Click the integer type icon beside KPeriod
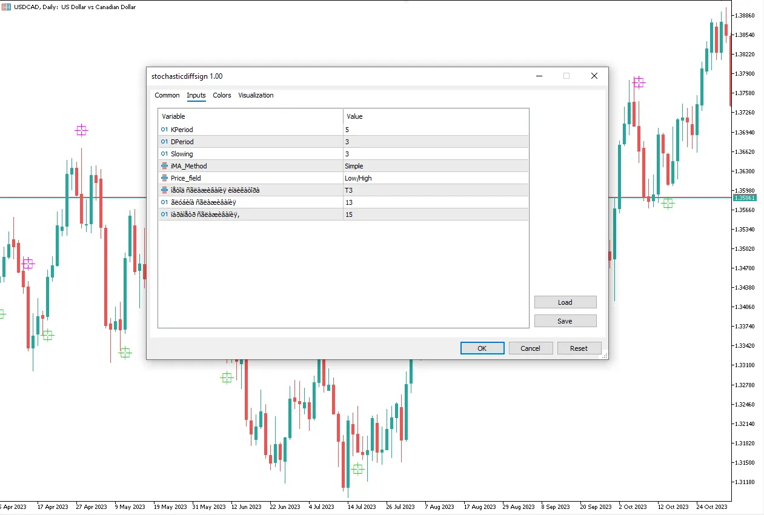The width and height of the screenshot is (764, 515). point(164,130)
